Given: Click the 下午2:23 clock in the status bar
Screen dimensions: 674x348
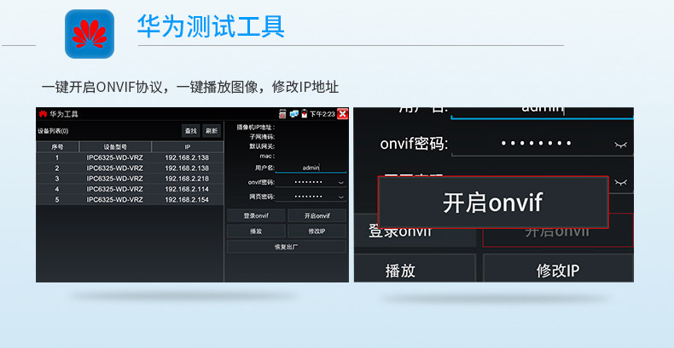Looking at the screenshot, I should pyautogui.click(x=322, y=114).
